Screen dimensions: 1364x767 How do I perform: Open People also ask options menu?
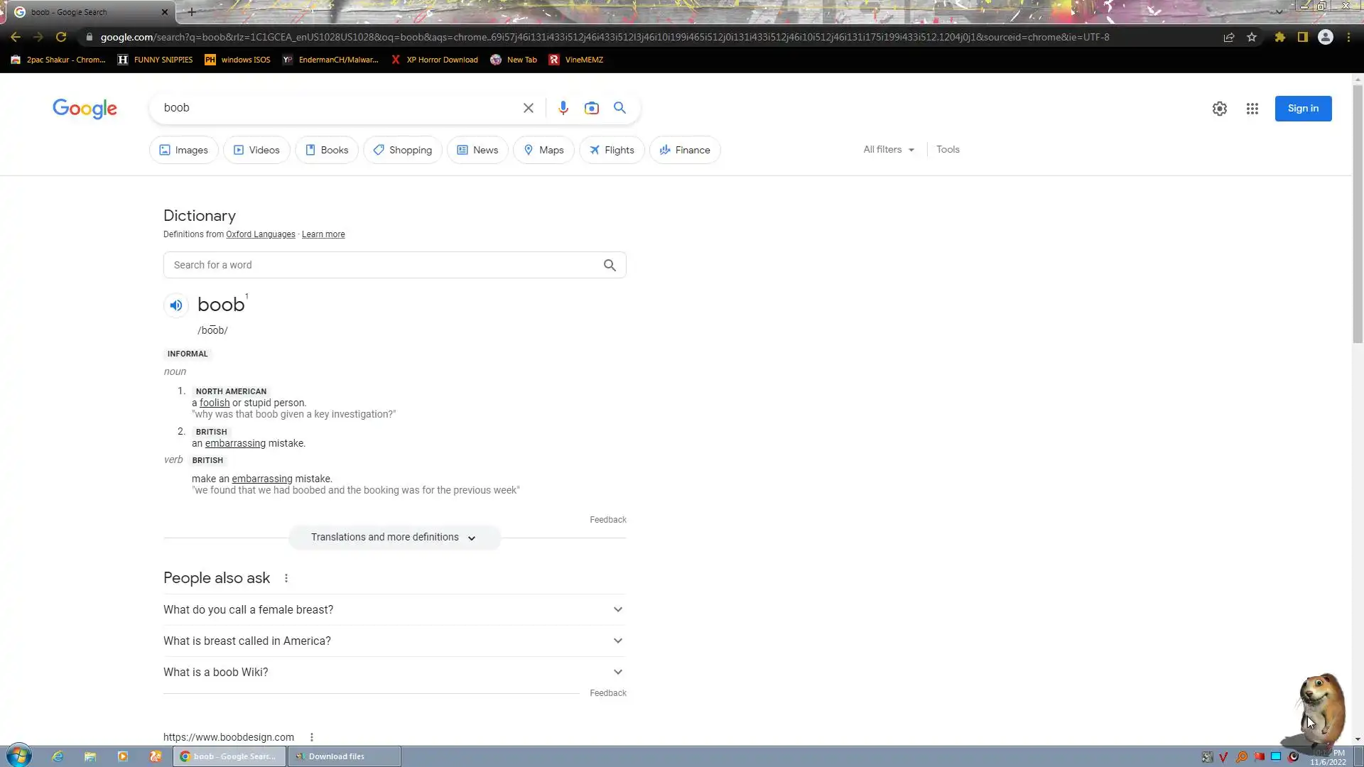pyautogui.click(x=286, y=578)
